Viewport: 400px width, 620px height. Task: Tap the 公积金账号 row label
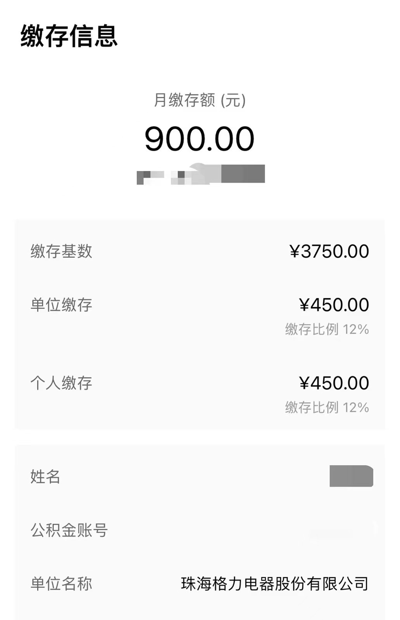pos(69,530)
